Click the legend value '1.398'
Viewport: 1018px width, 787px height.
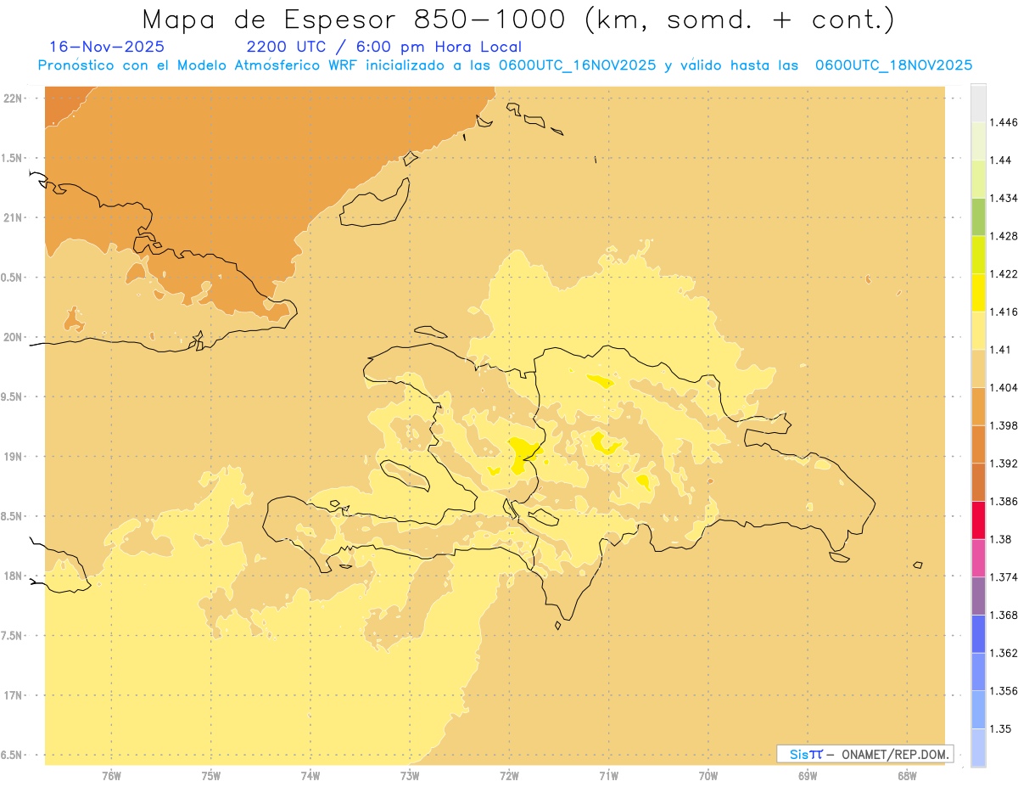coord(1004,425)
